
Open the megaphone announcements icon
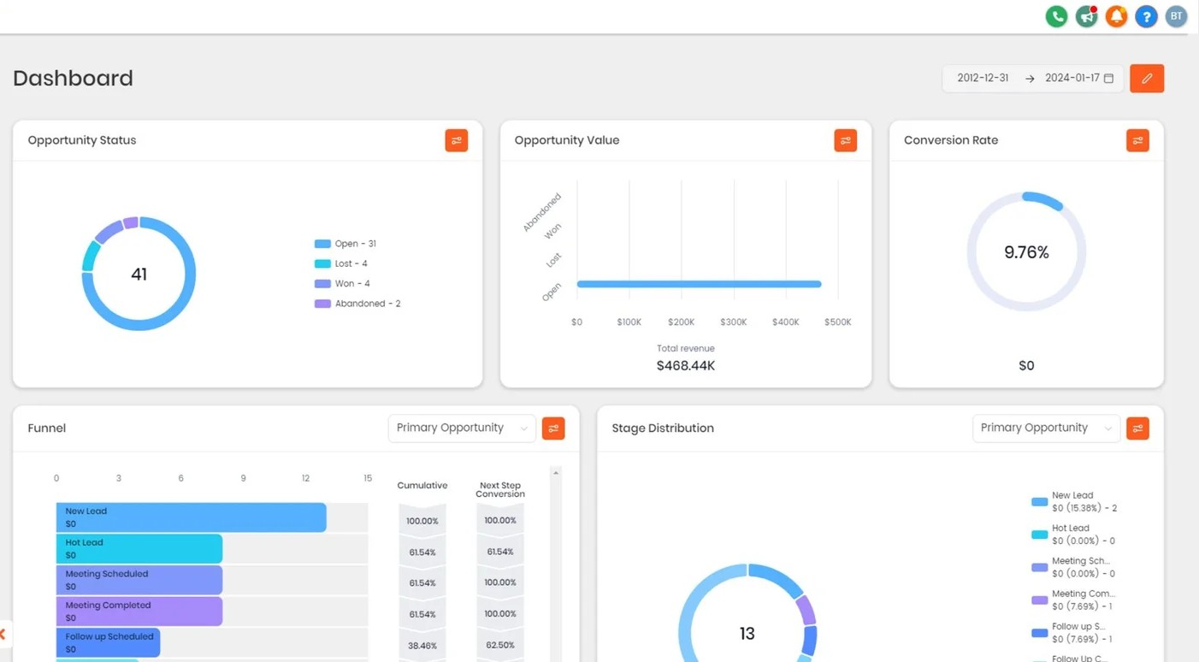point(1086,16)
